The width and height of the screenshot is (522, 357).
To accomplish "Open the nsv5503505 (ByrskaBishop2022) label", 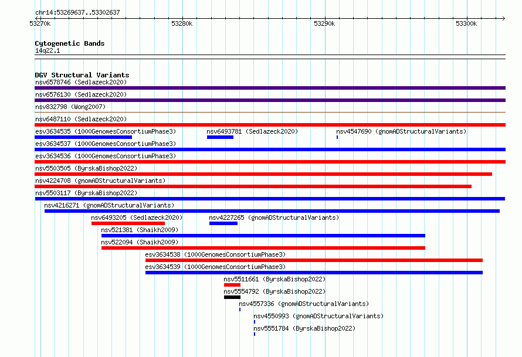I will [x=86, y=168].
